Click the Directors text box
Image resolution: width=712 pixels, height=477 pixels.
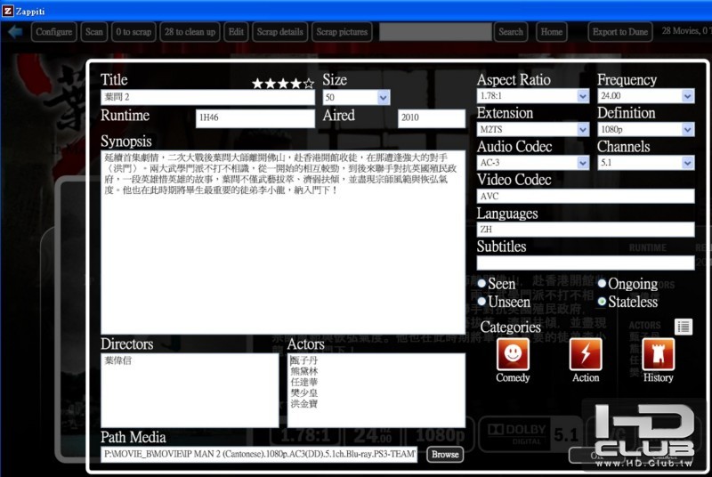[x=190, y=391]
